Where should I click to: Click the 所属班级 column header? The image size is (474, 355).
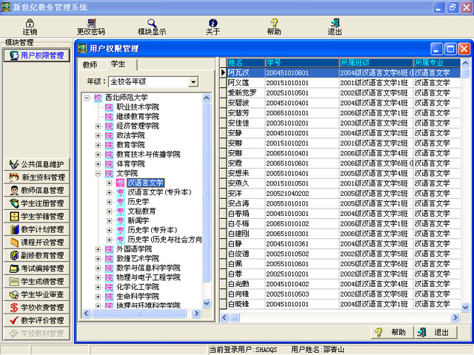click(x=375, y=62)
